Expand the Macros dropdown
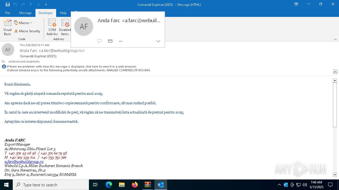Screen dimensions: 339x190 [x=23, y=23]
